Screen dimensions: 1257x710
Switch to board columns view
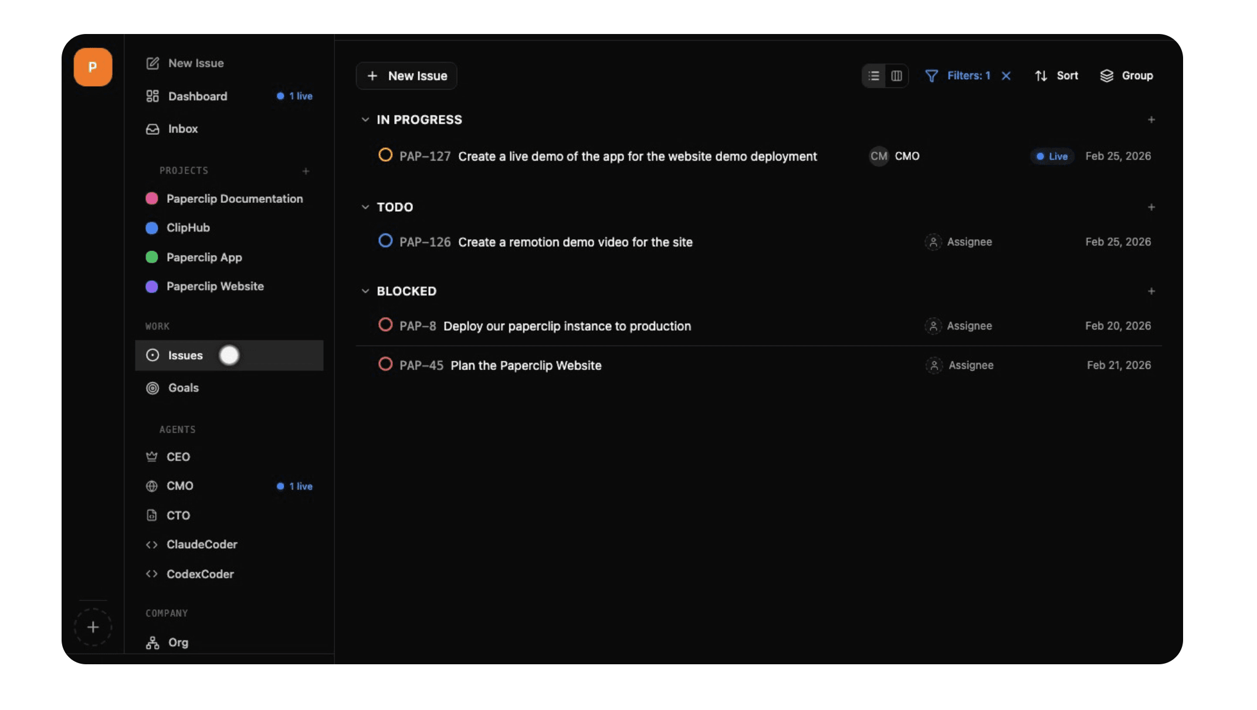(896, 76)
